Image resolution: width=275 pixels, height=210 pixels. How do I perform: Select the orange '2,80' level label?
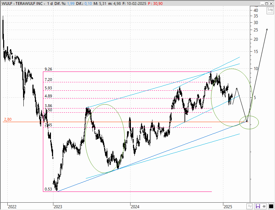pyautogui.click(x=8, y=119)
